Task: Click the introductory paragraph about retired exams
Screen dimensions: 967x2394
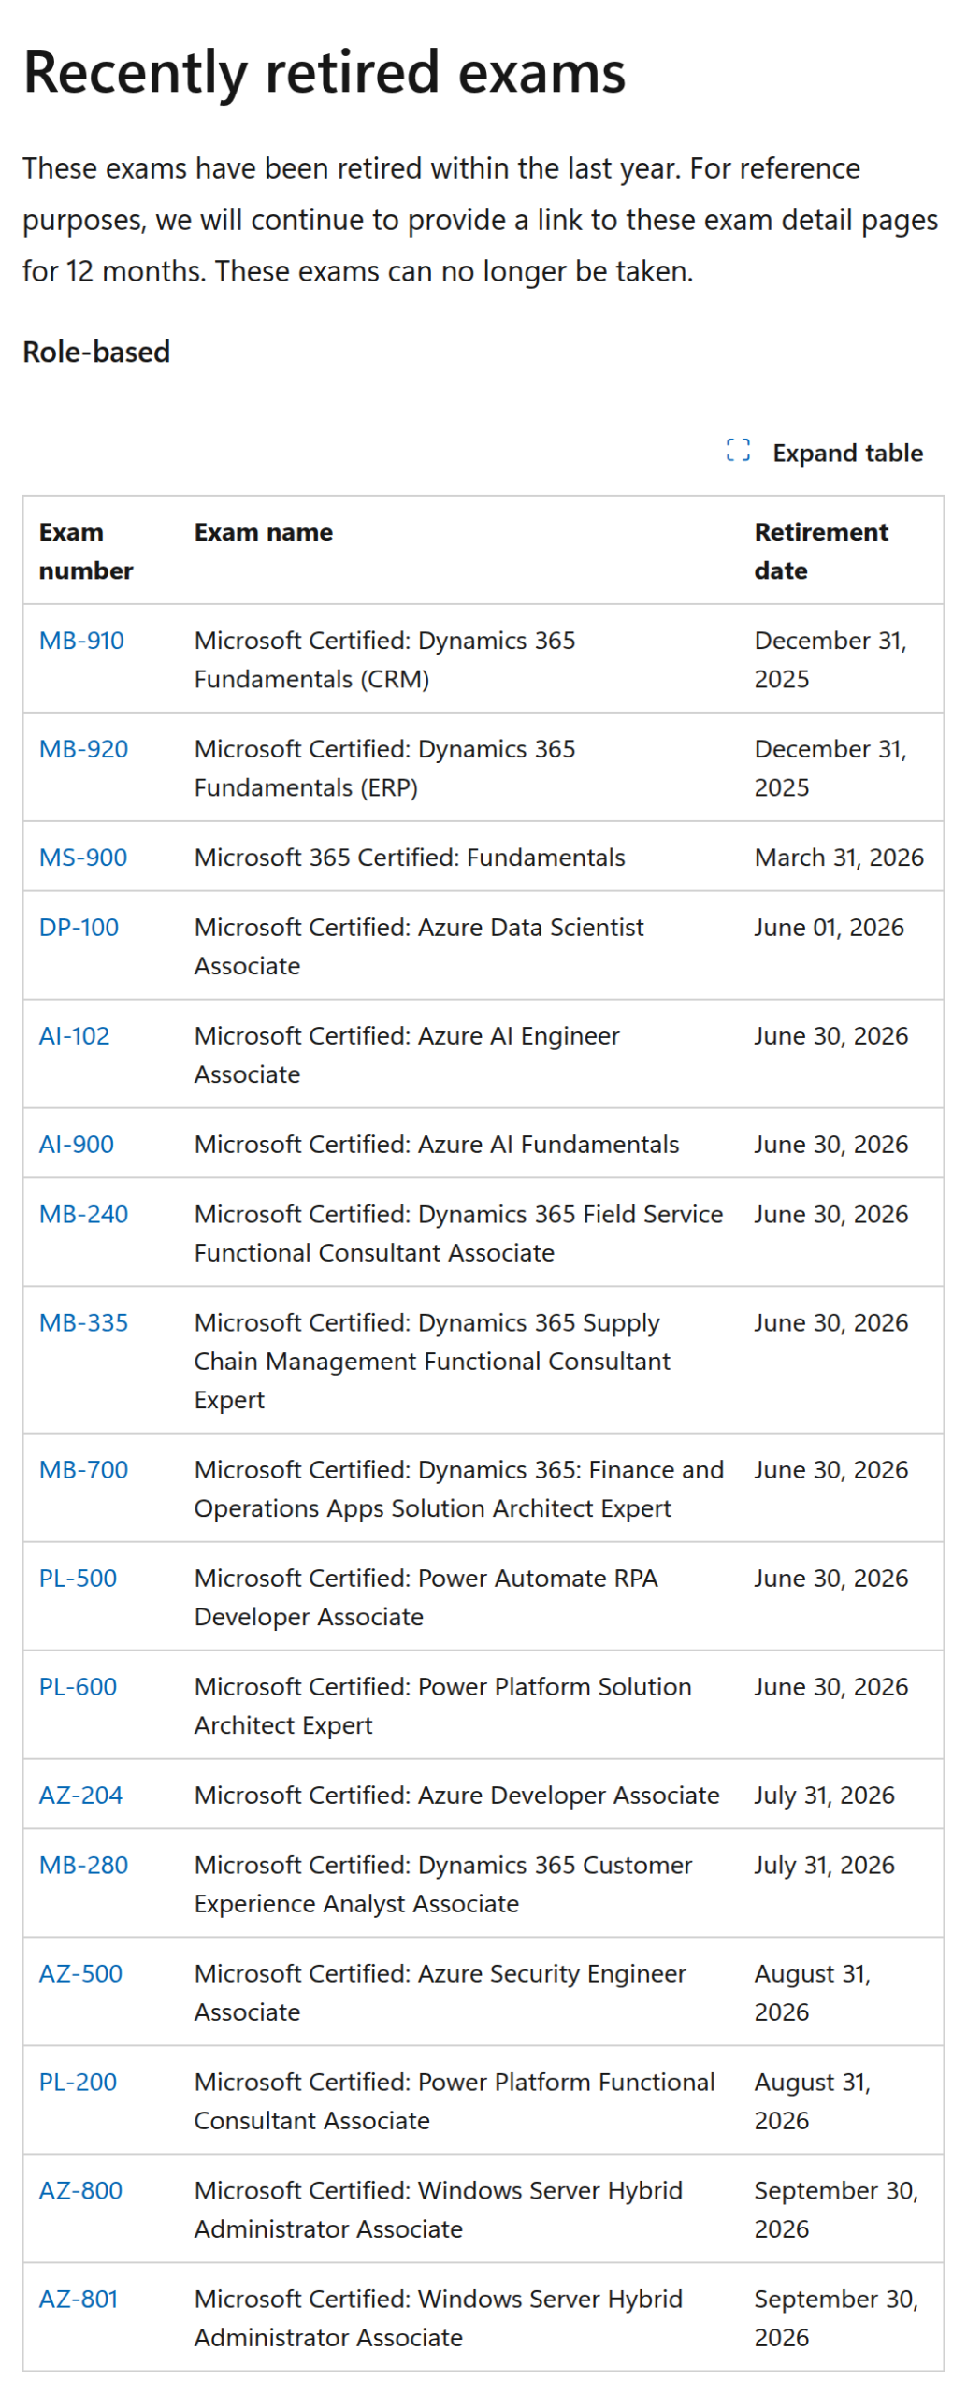Action: coord(480,220)
